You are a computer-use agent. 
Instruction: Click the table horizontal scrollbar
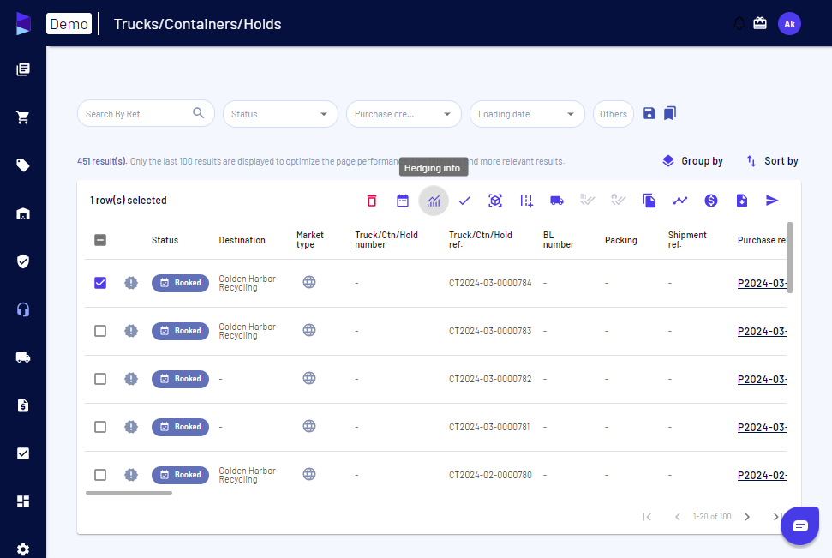[x=129, y=493]
